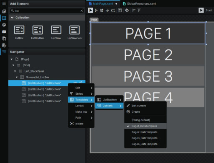
Task: Open the assets panel in sidebar
Action: coord(4,11)
